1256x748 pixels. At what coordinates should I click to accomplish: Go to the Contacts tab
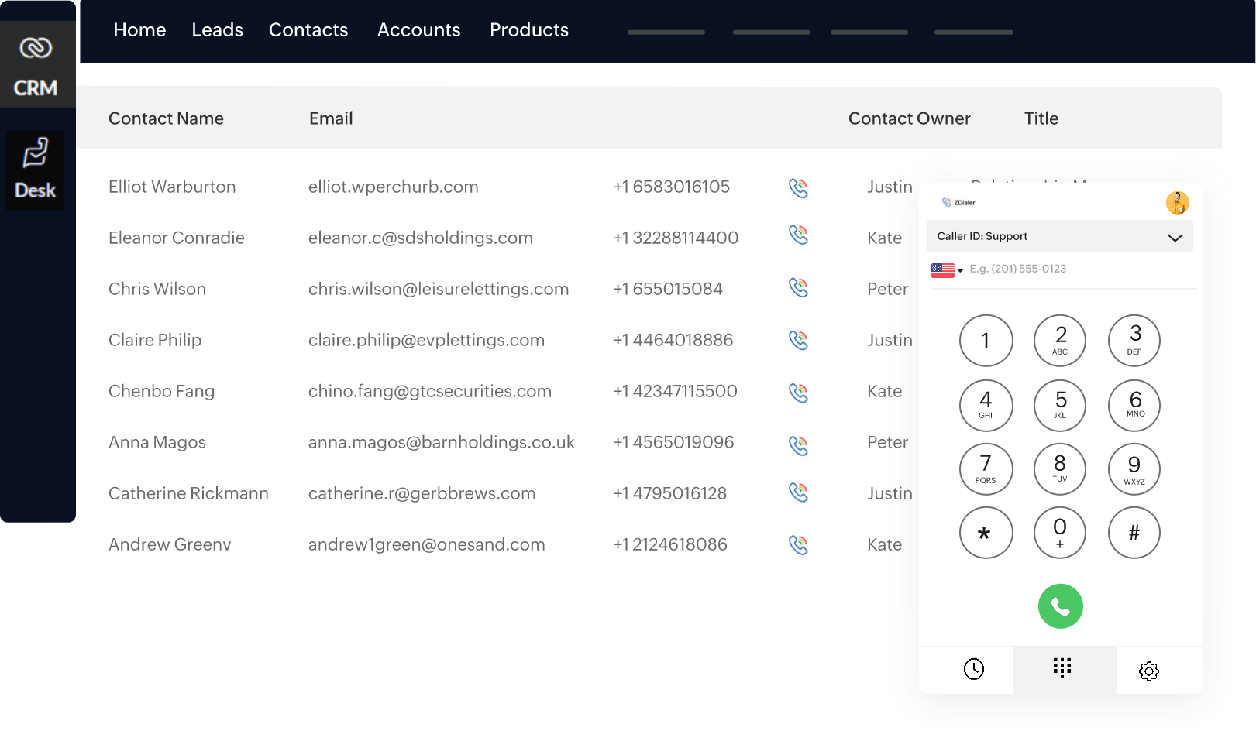coord(308,29)
